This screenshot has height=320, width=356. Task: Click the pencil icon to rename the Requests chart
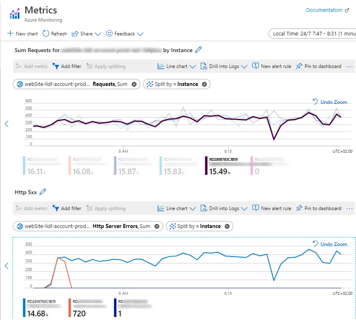point(198,50)
